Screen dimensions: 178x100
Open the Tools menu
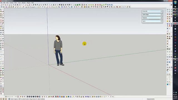tap(19, 3)
